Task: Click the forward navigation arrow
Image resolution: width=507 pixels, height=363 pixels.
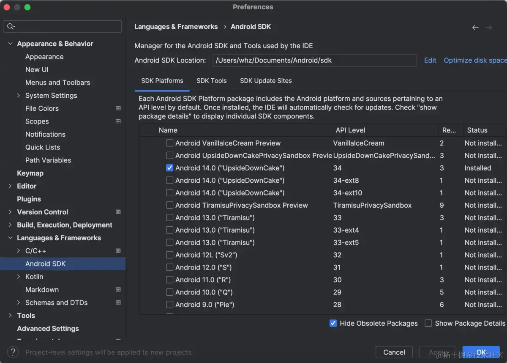Action: tap(489, 27)
